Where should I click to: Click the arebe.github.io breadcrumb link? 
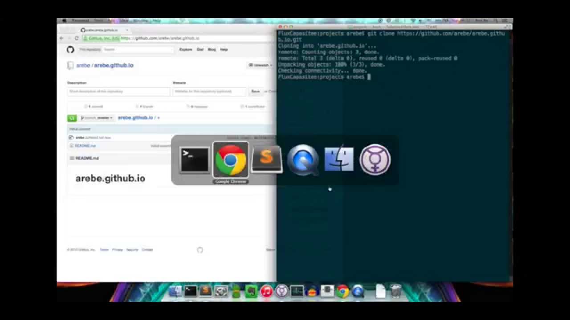[135, 118]
